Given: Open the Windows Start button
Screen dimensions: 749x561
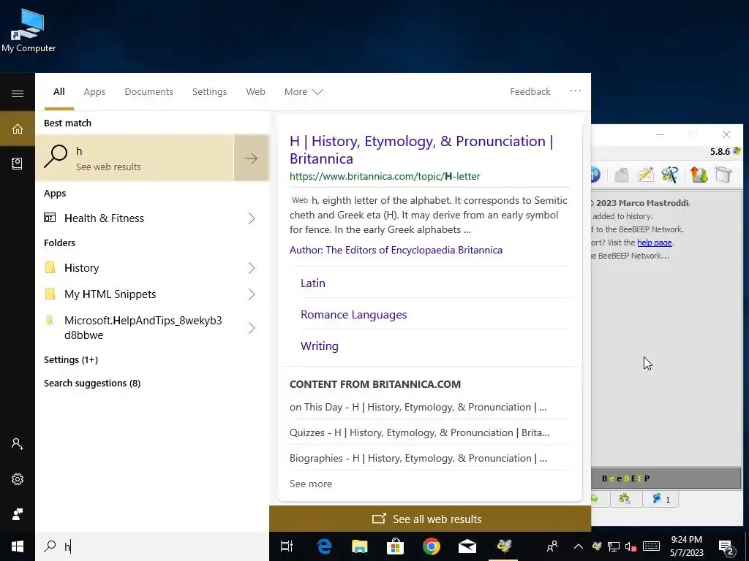Looking at the screenshot, I should click(18, 546).
